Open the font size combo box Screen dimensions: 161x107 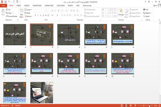(x=49, y=11)
